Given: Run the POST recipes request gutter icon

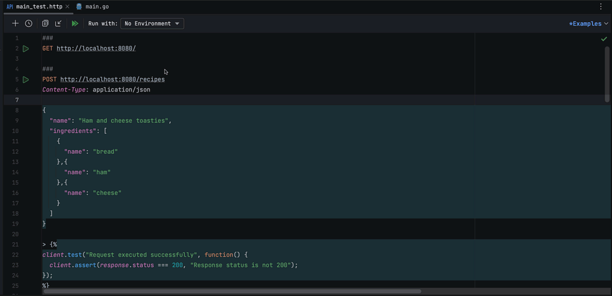Looking at the screenshot, I should coord(26,79).
